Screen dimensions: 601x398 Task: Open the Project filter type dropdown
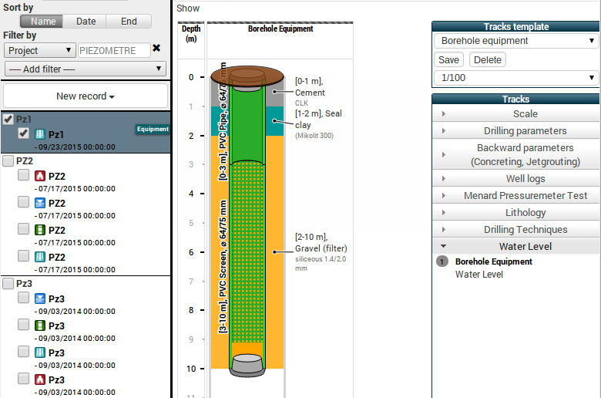[39, 50]
